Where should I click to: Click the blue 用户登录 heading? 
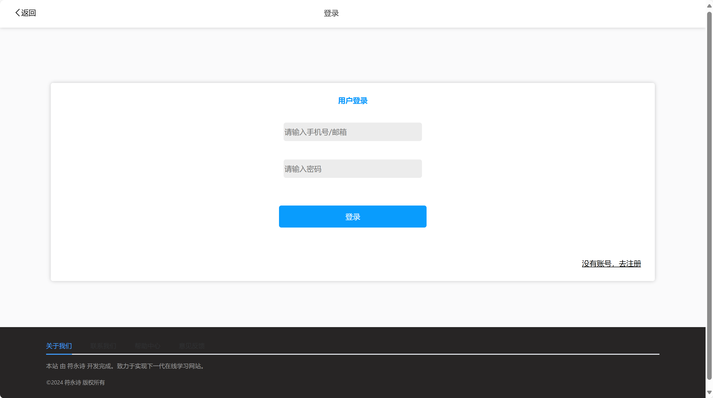tap(352, 101)
